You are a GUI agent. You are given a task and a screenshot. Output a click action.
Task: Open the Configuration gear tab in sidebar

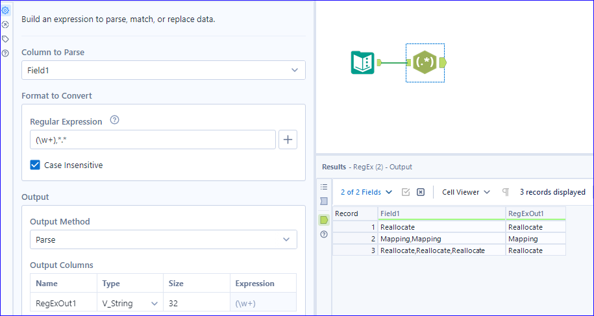coord(5,10)
